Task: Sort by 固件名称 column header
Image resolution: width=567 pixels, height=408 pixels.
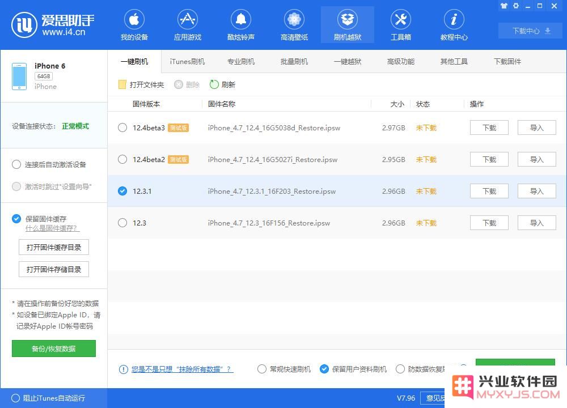Action: (222, 104)
